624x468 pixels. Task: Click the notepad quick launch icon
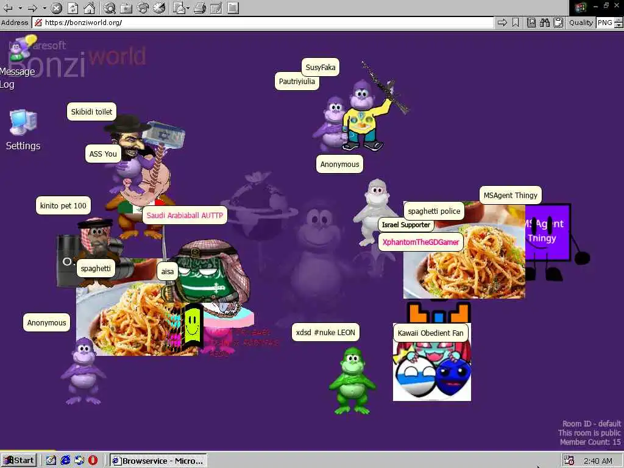tap(51, 461)
